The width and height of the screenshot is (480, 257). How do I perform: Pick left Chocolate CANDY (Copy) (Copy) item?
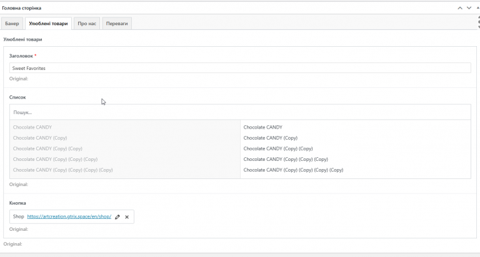(47, 148)
